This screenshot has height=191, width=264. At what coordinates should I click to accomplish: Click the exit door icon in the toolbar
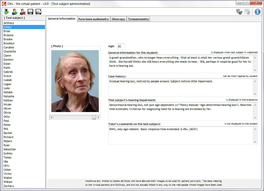click(6, 12)
